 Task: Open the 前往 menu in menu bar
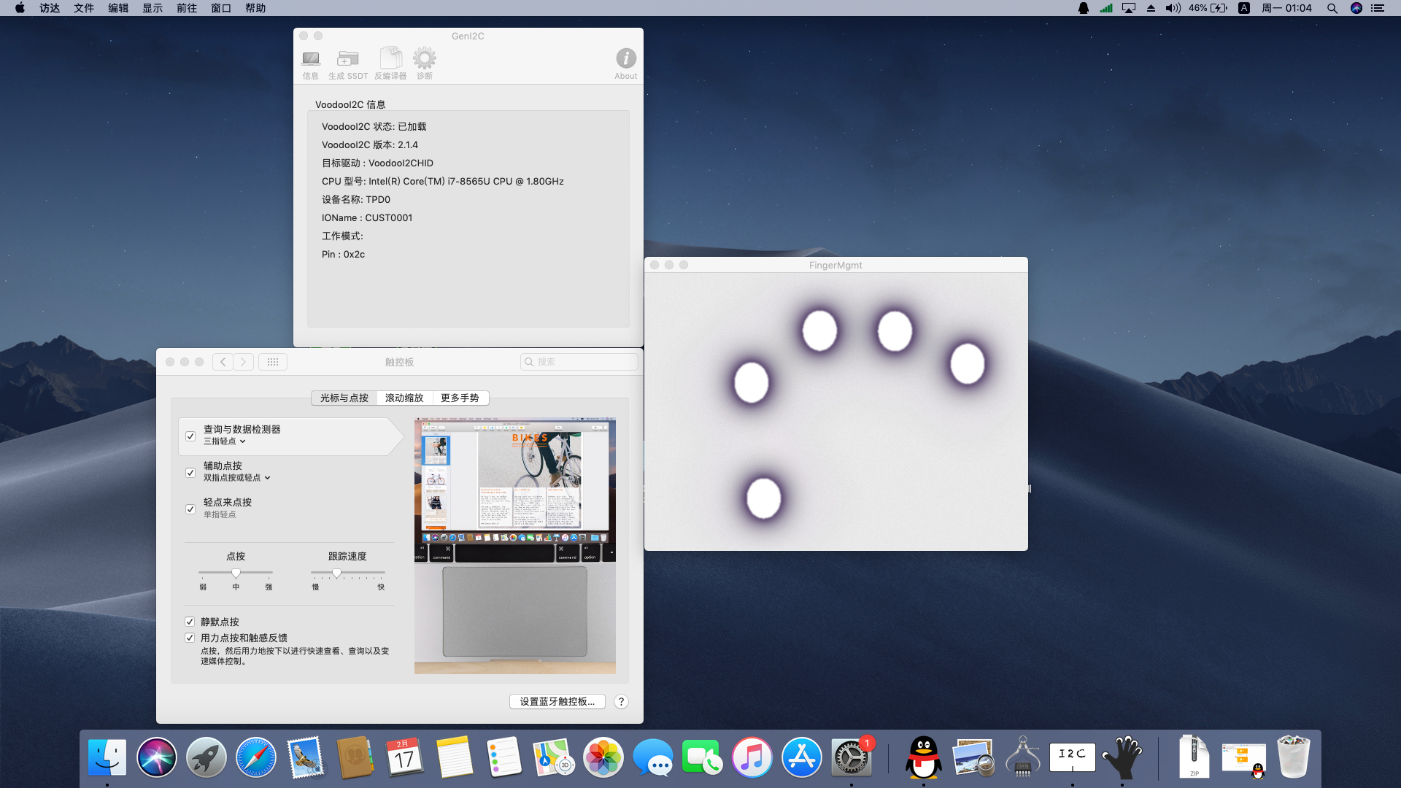pyautogui.click(x=187, y=8)
